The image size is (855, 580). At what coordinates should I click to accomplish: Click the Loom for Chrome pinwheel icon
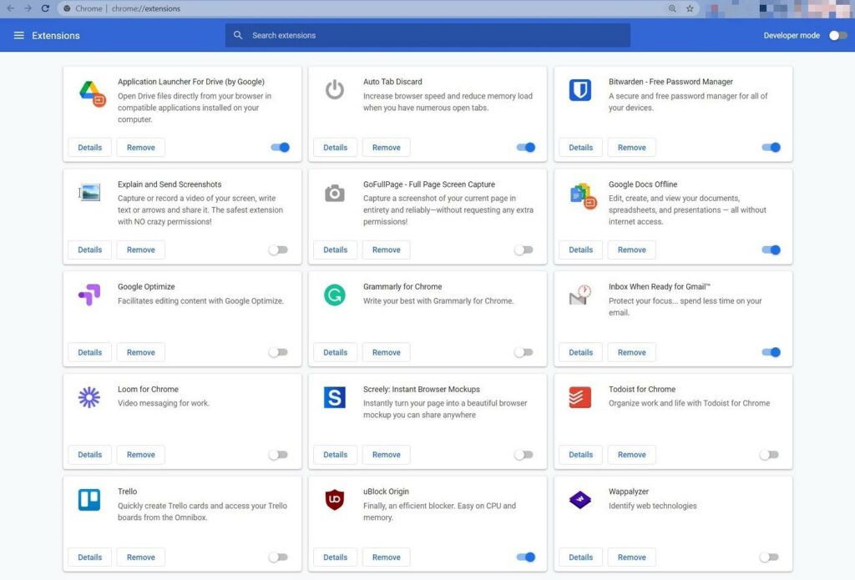point(89,398)
